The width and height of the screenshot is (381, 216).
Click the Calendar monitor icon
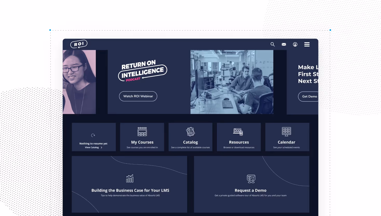(x=287, y=132)
